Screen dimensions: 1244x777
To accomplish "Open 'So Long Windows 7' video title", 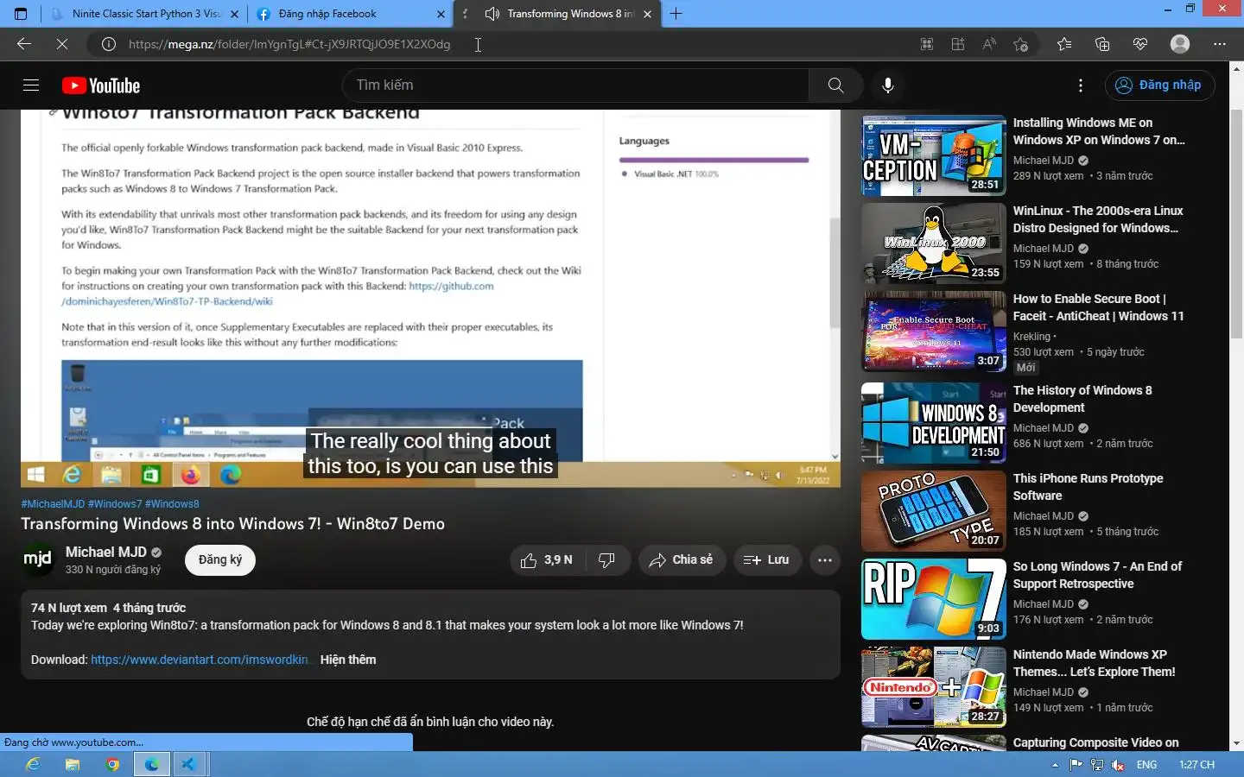I will point(1097,575).
